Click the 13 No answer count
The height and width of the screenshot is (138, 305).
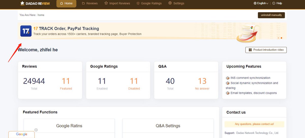(202, 81)
